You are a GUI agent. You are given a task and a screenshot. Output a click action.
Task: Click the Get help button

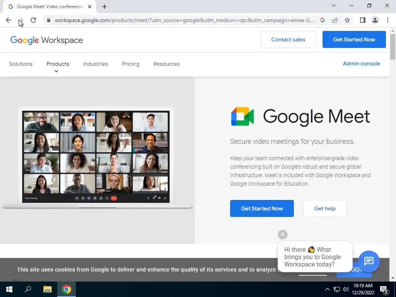(x=325, y=208)
